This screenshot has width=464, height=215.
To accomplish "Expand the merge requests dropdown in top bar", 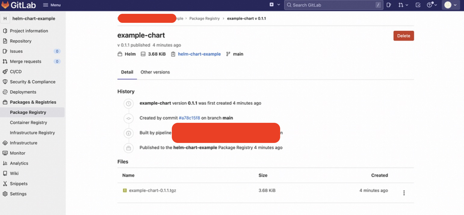I will (407, 5).
